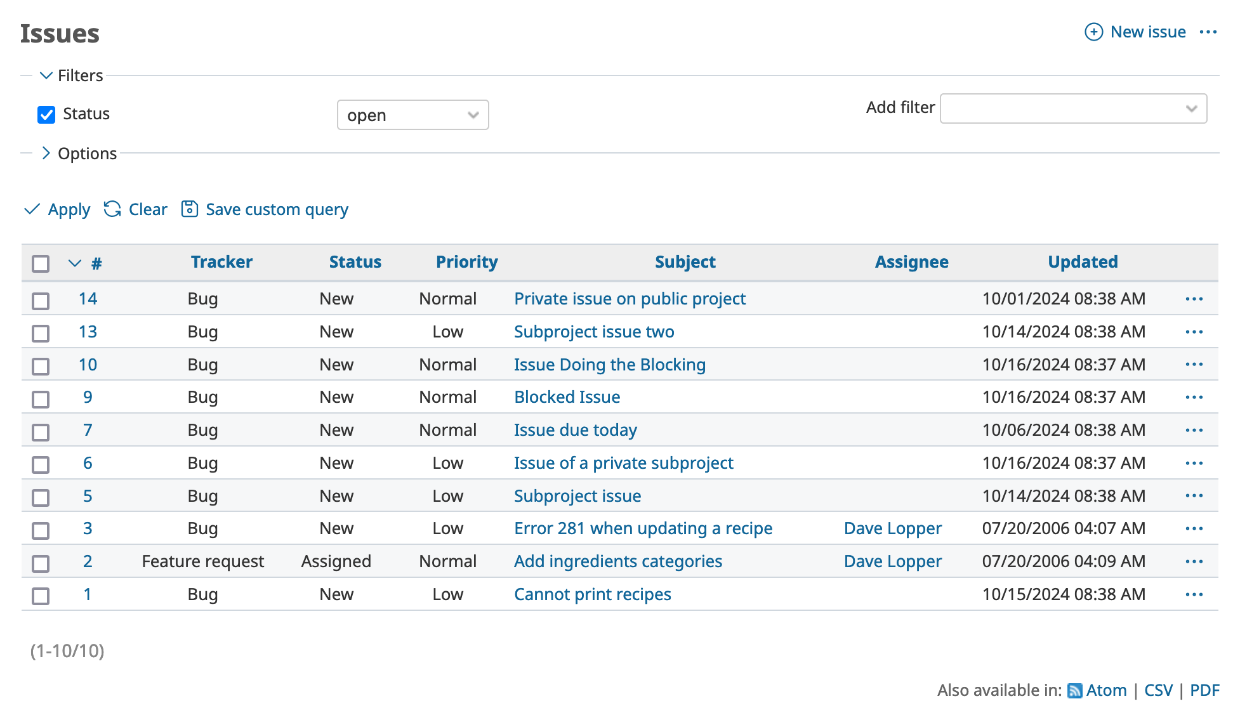The width and height of the screenshot is (1240, 713).
Task: Open the ellipsis menu next to New issue
Action: coord(1210,32)
